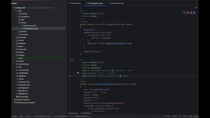Open 'Library' in the navigation bar
The image size is (210, 118).
(x=28, y=116)
